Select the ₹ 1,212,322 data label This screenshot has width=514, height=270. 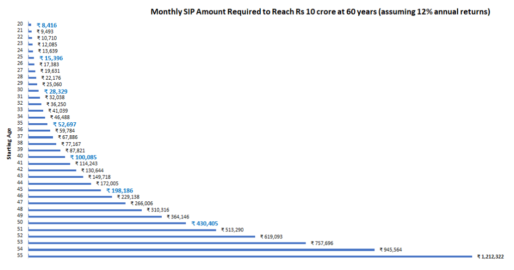pos(490,256)
